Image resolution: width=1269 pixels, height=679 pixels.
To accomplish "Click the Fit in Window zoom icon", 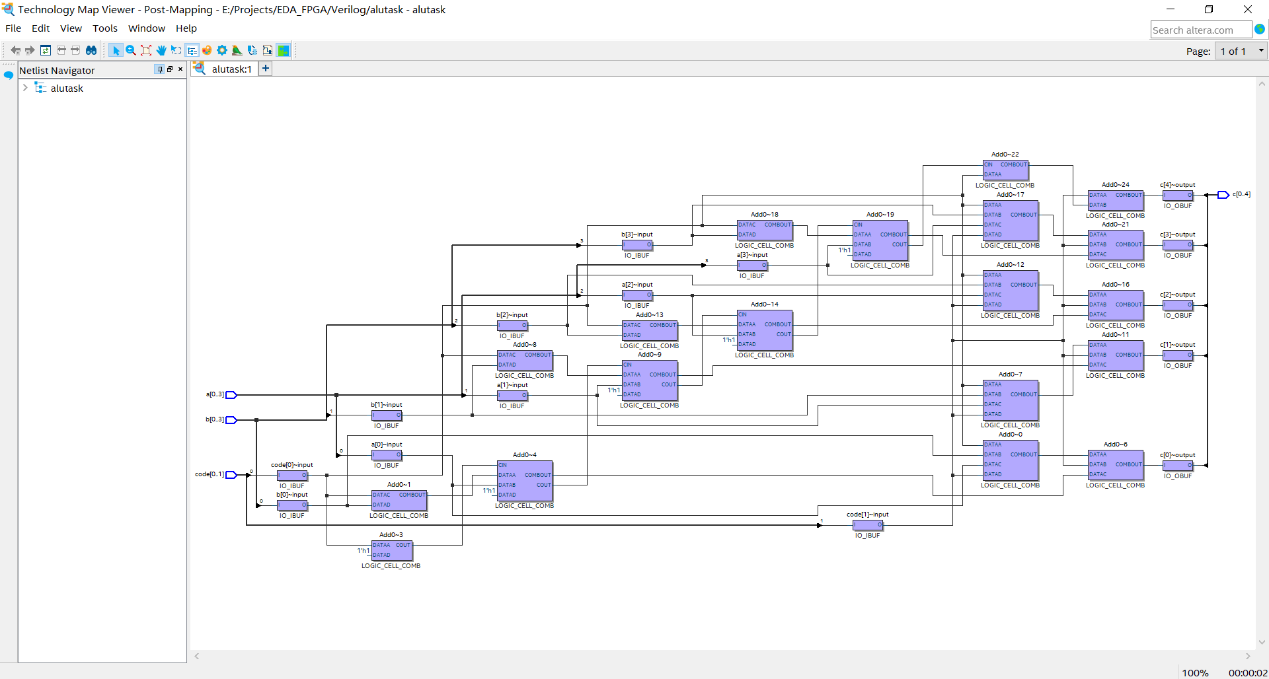I will click(146, 50).
